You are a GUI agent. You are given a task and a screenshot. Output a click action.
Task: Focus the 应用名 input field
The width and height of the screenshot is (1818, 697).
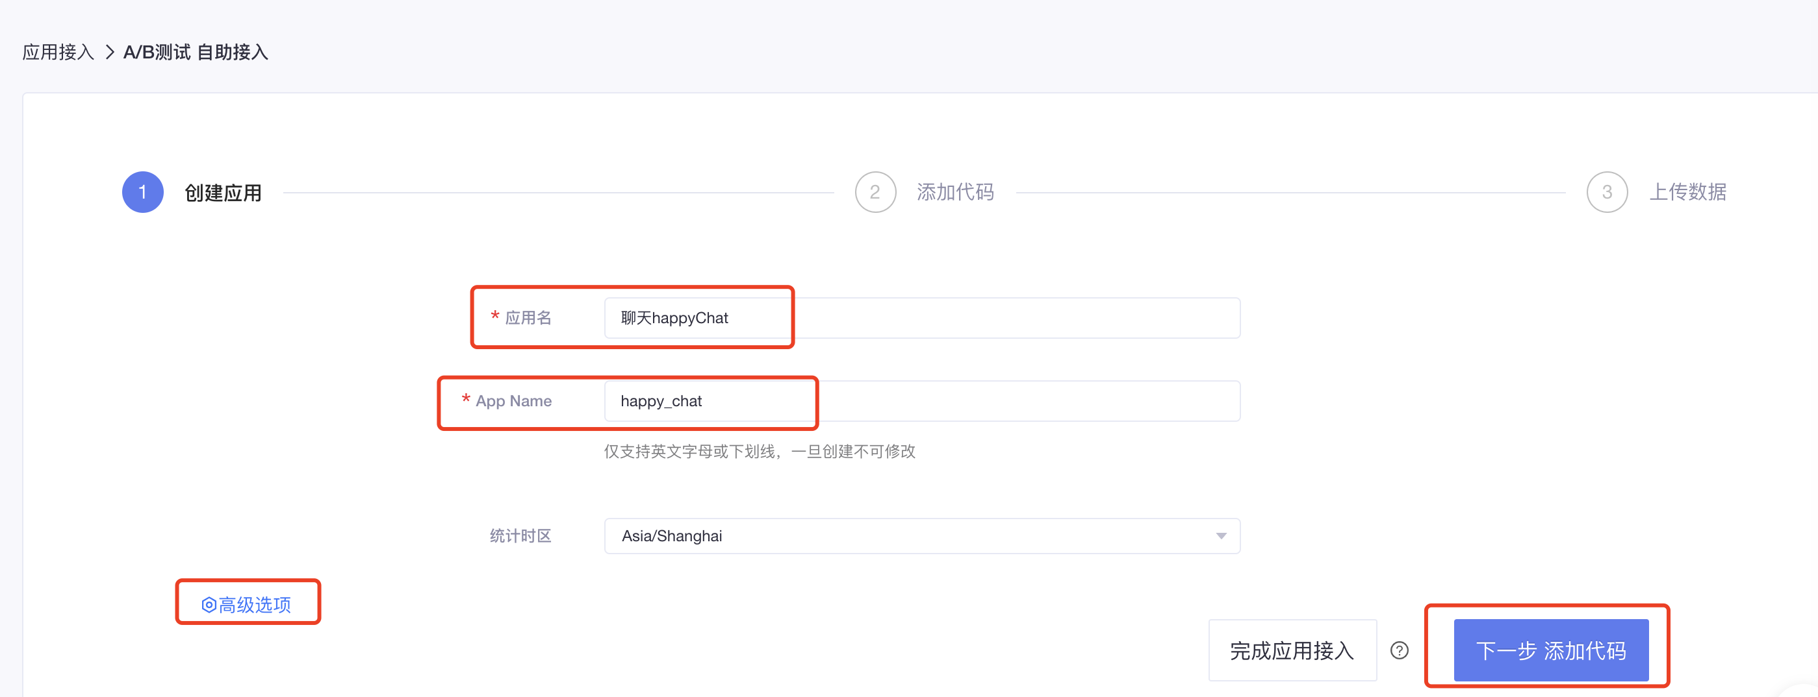(922, 318)
